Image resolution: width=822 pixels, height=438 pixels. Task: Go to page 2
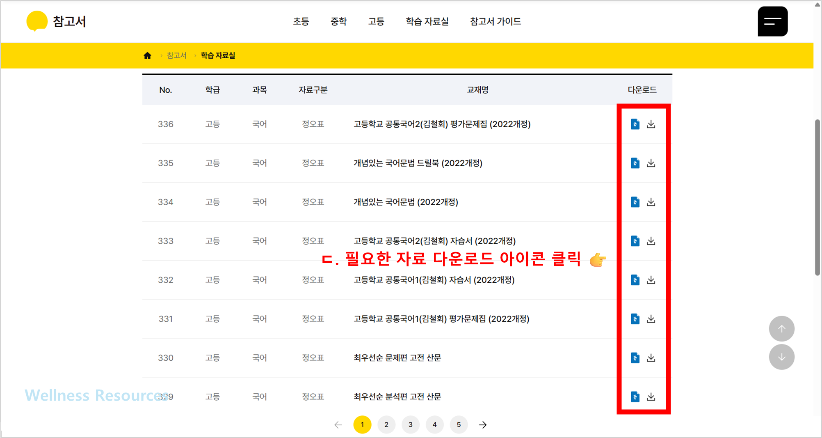point(386,424)
